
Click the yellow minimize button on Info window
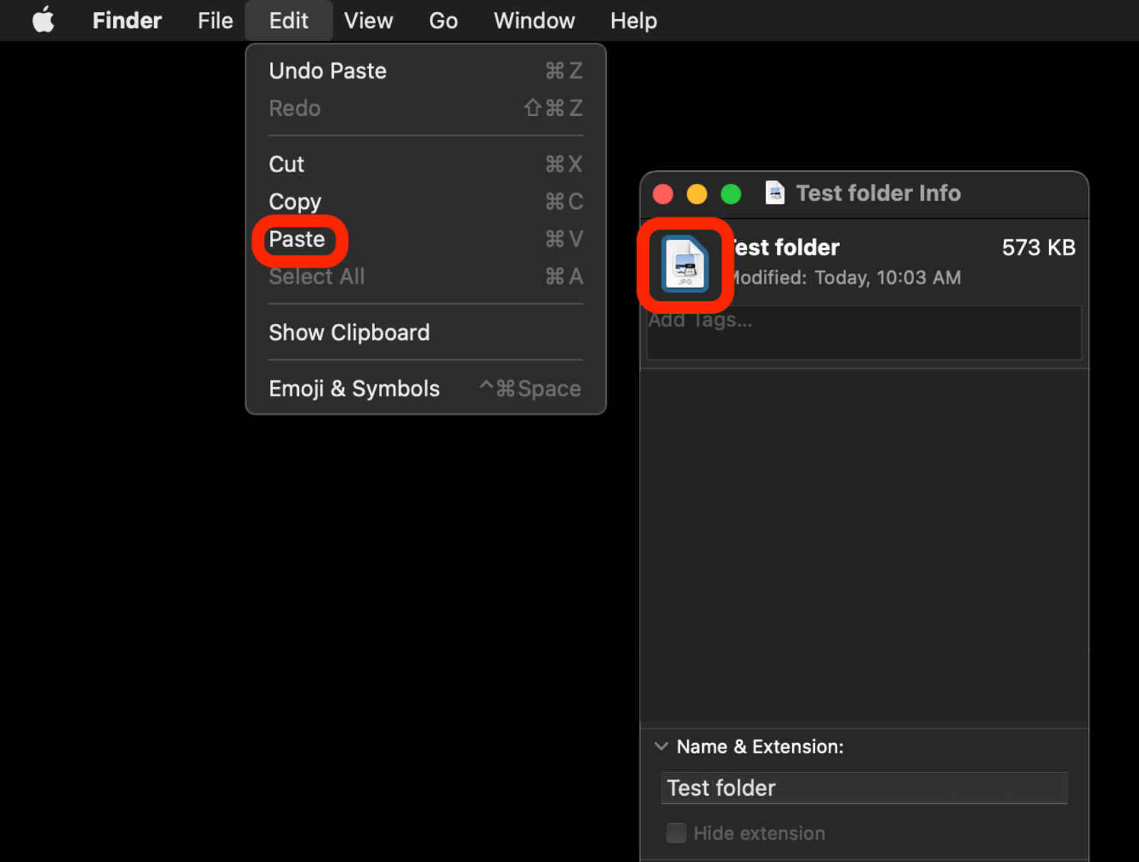(x=696, y=194)
